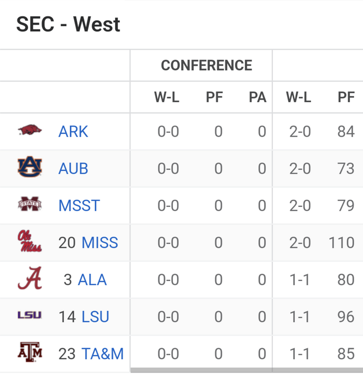Click the CONFERENCE column group header

[206, 65]
